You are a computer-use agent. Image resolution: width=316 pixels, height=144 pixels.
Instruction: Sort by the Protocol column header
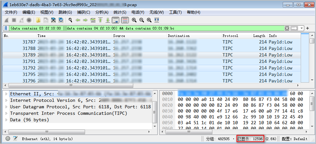pos(237,36)
